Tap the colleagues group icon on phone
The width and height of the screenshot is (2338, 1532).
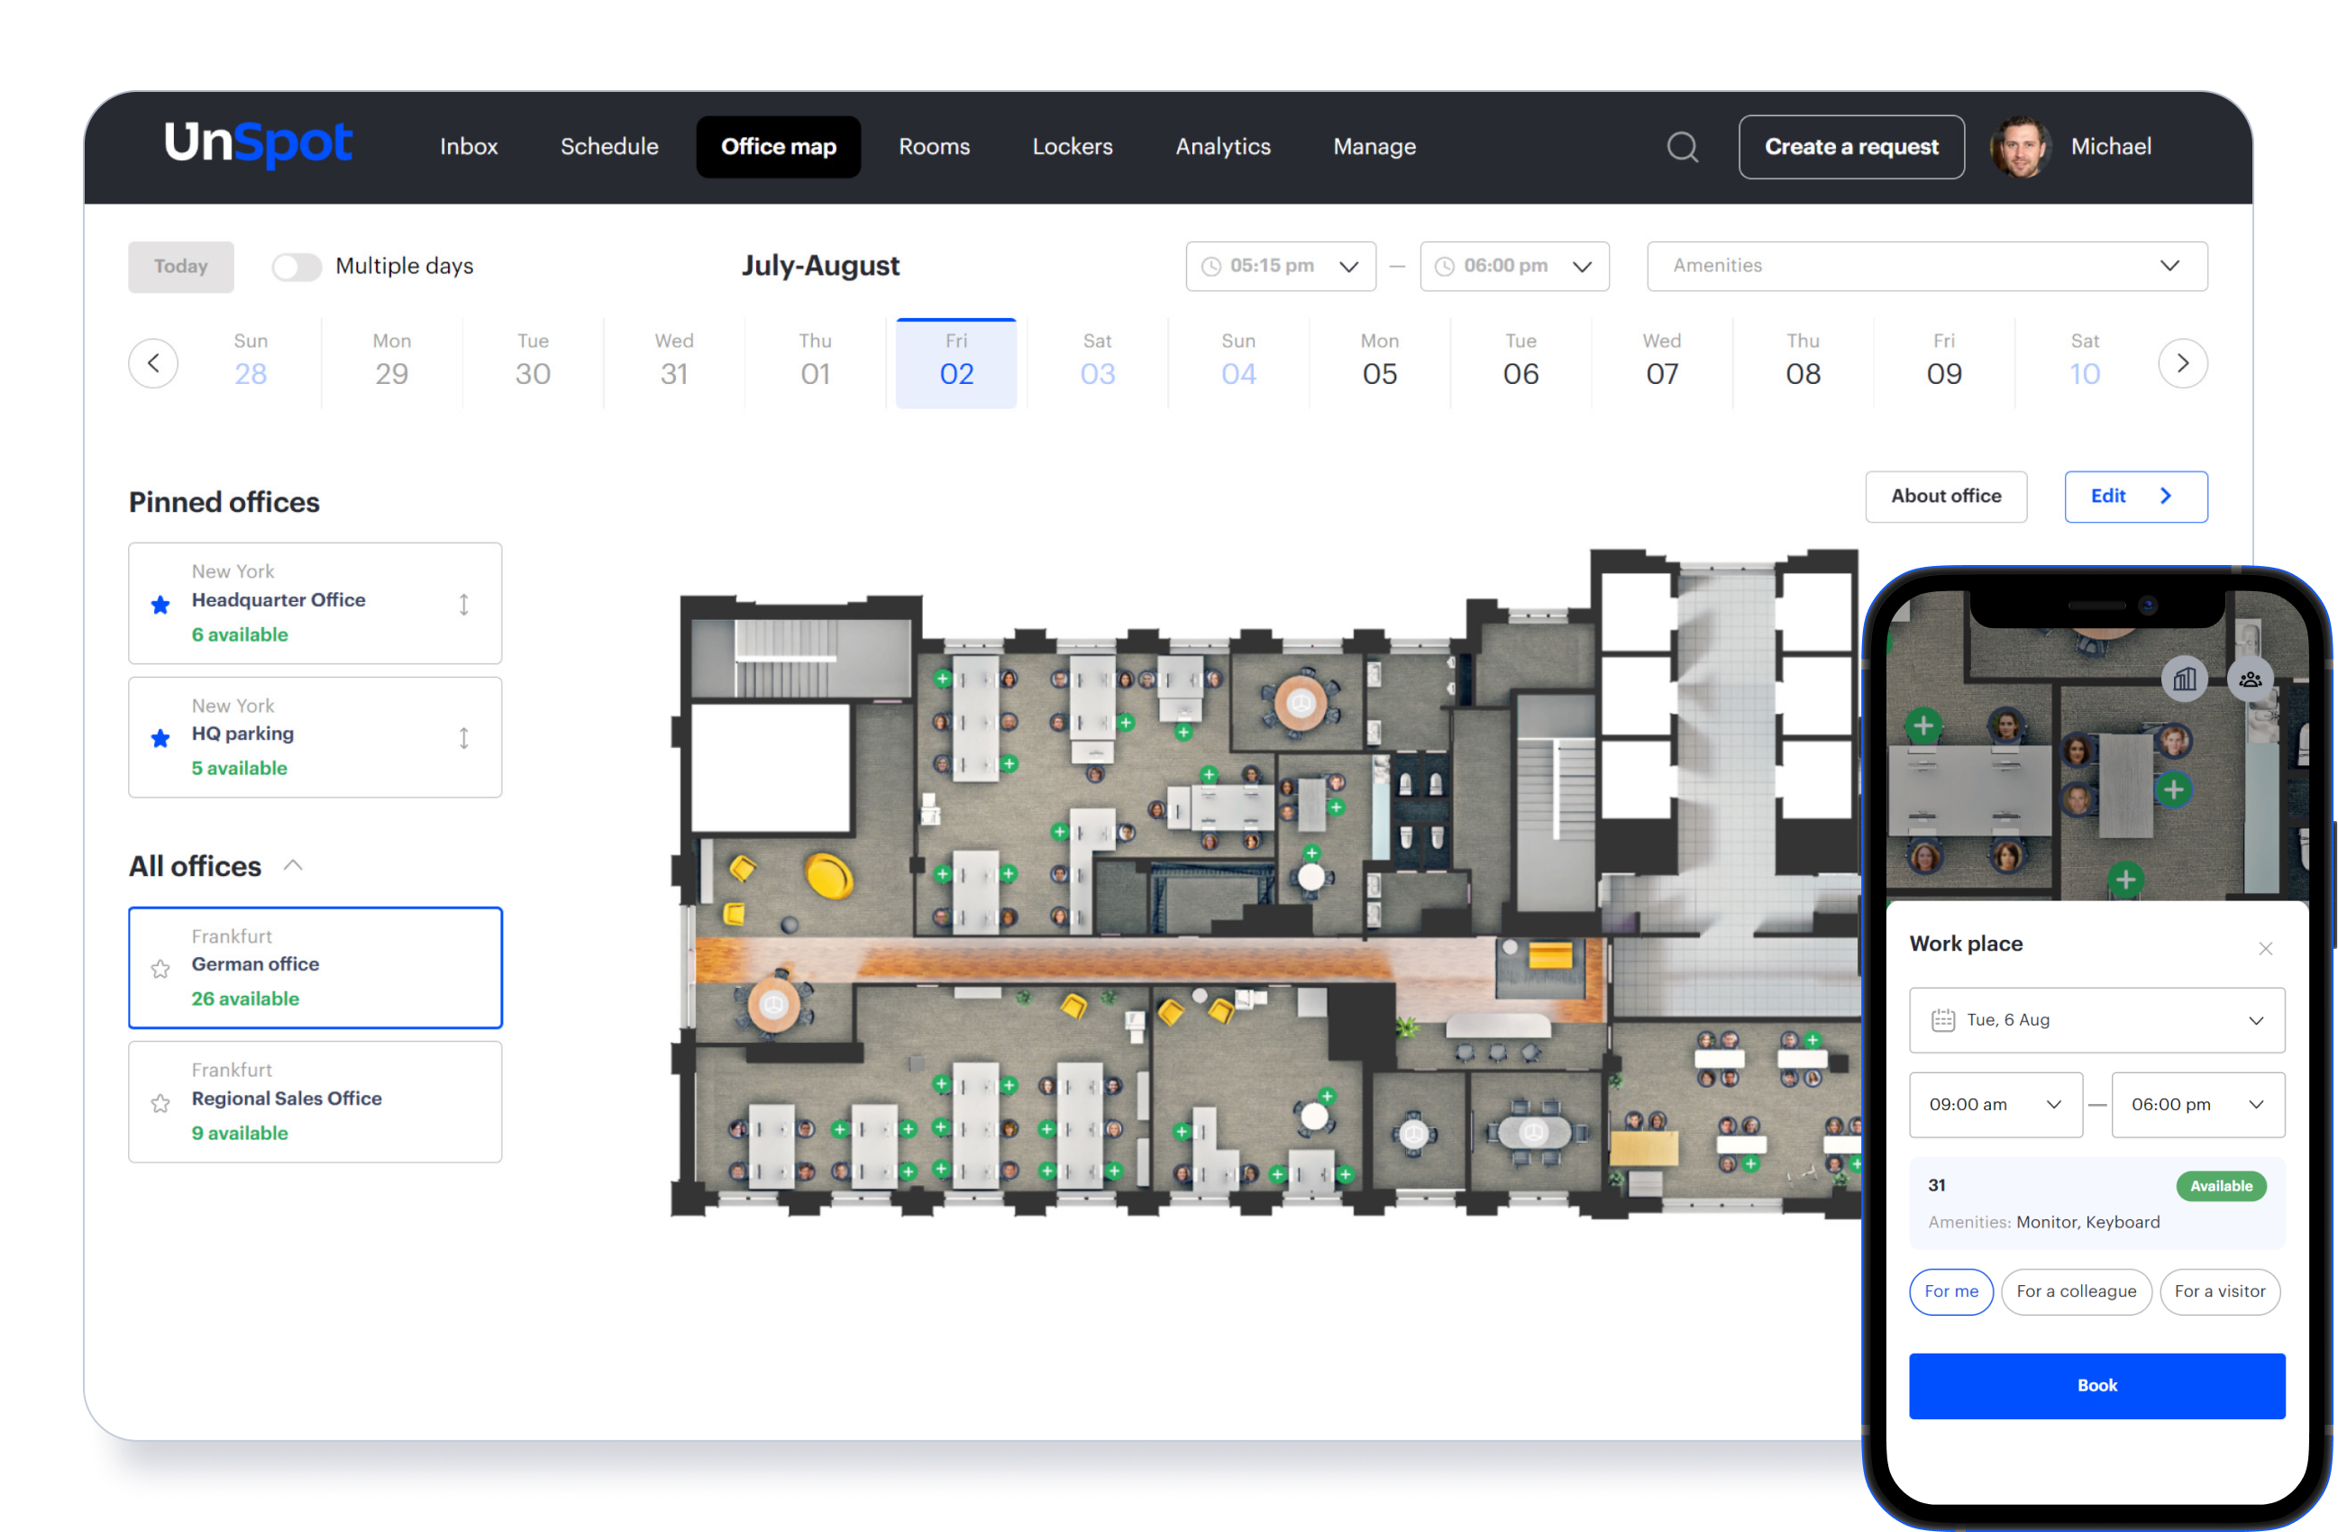pos(2250,679)
